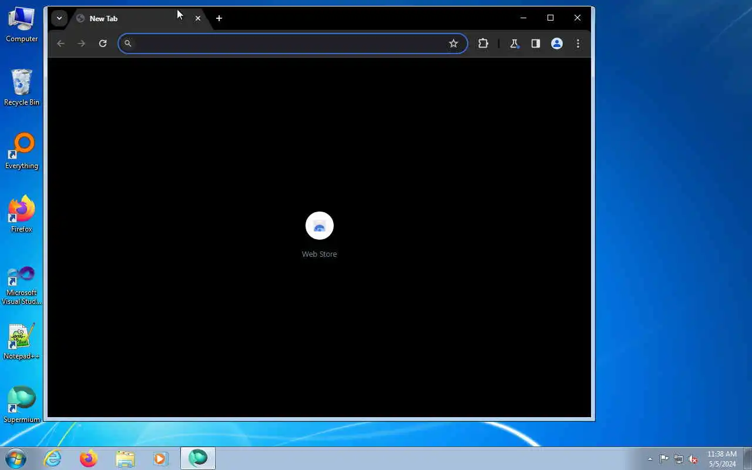
Task: Toggle the side panel
Action: (536, 43)
